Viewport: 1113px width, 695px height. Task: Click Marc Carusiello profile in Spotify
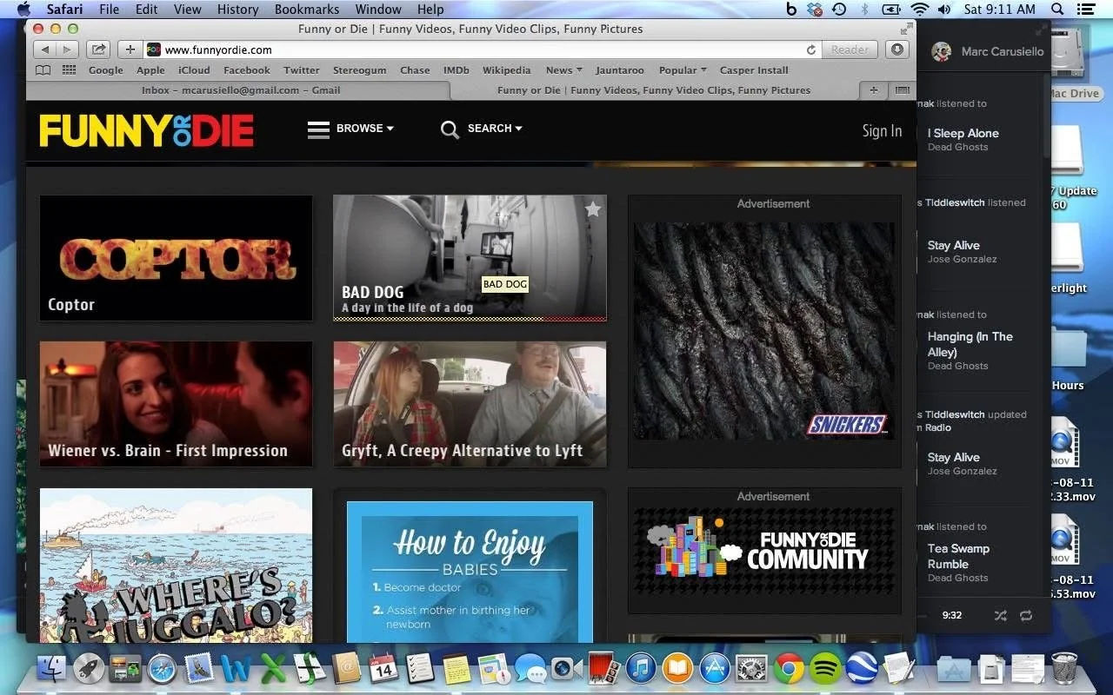coord(988,51)
